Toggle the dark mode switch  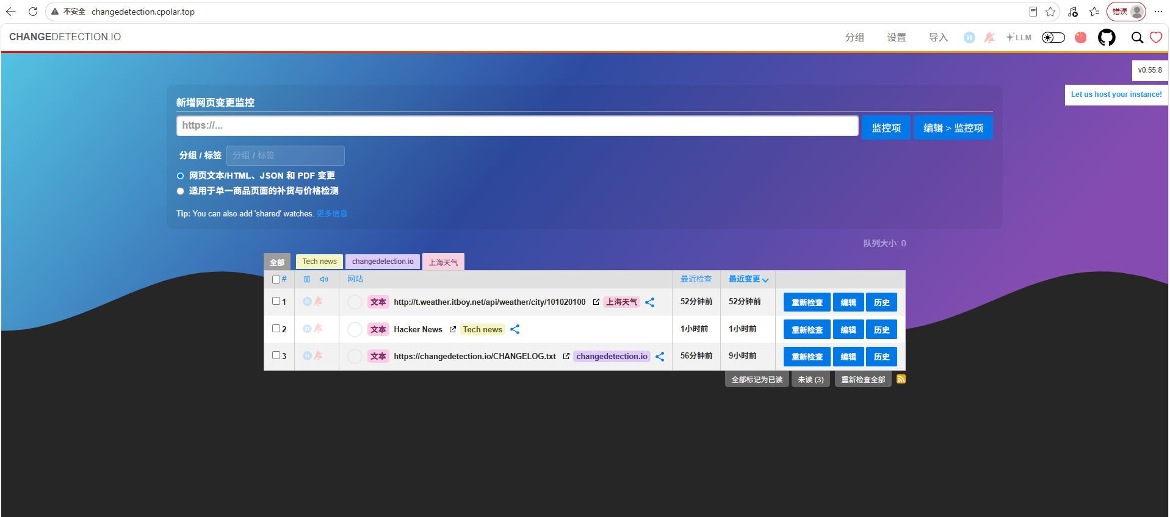1053,37
